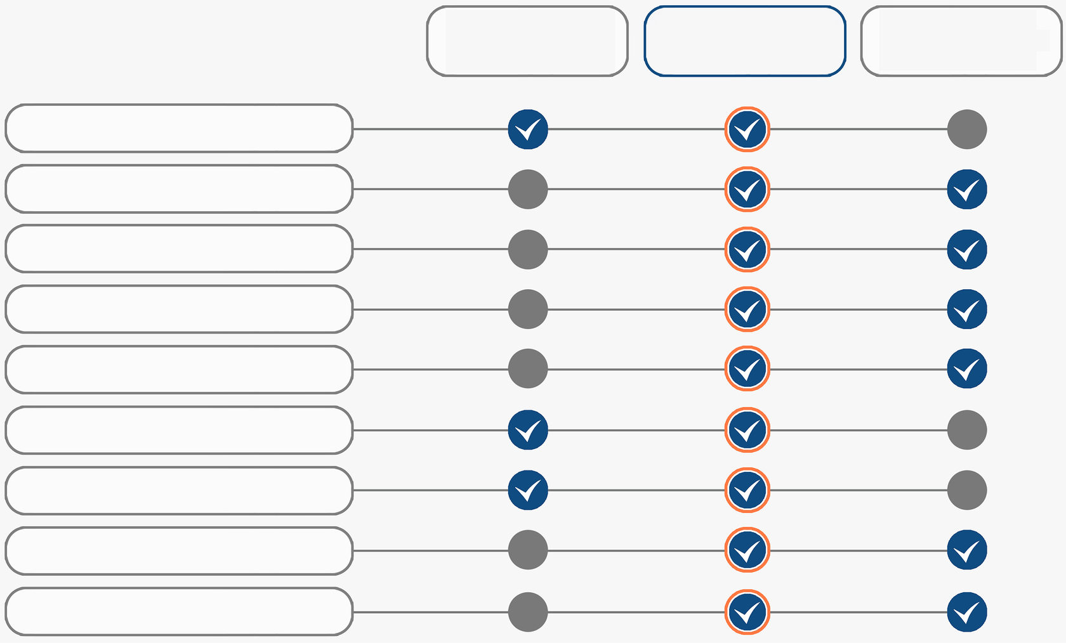Toggle gray dot in second row, left column

click(x=528, y=189)
